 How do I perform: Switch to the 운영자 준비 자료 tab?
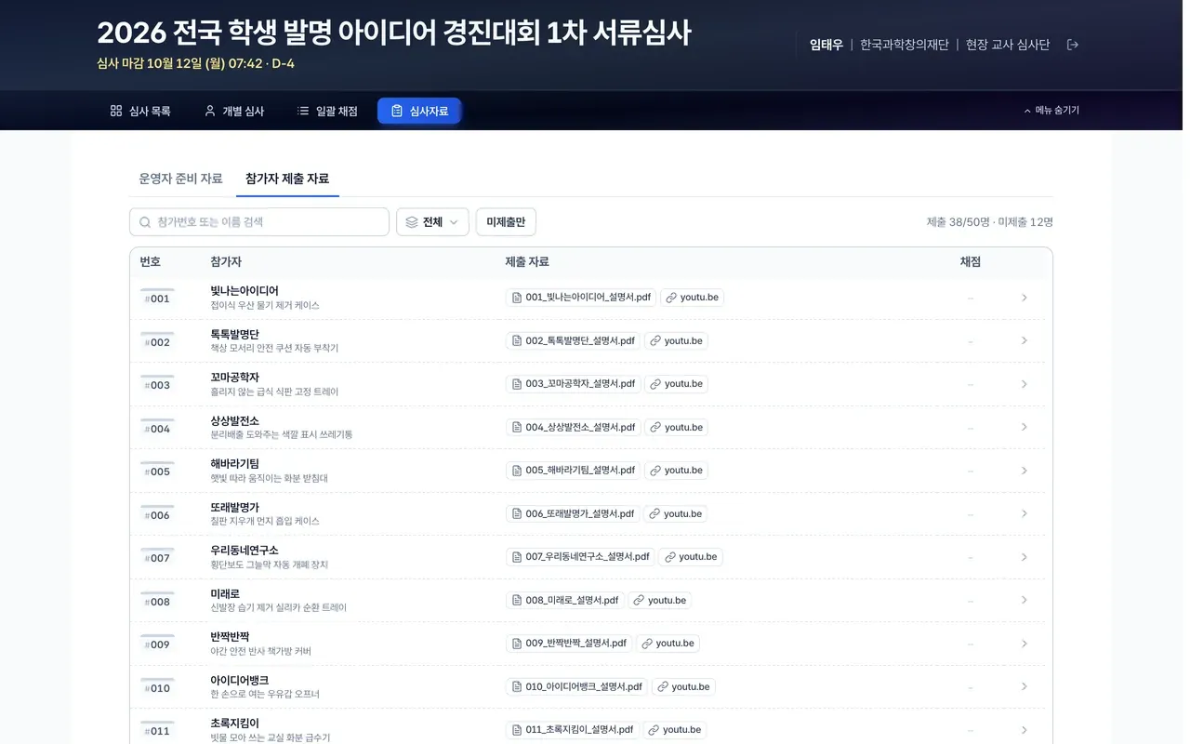click(180, 179)
